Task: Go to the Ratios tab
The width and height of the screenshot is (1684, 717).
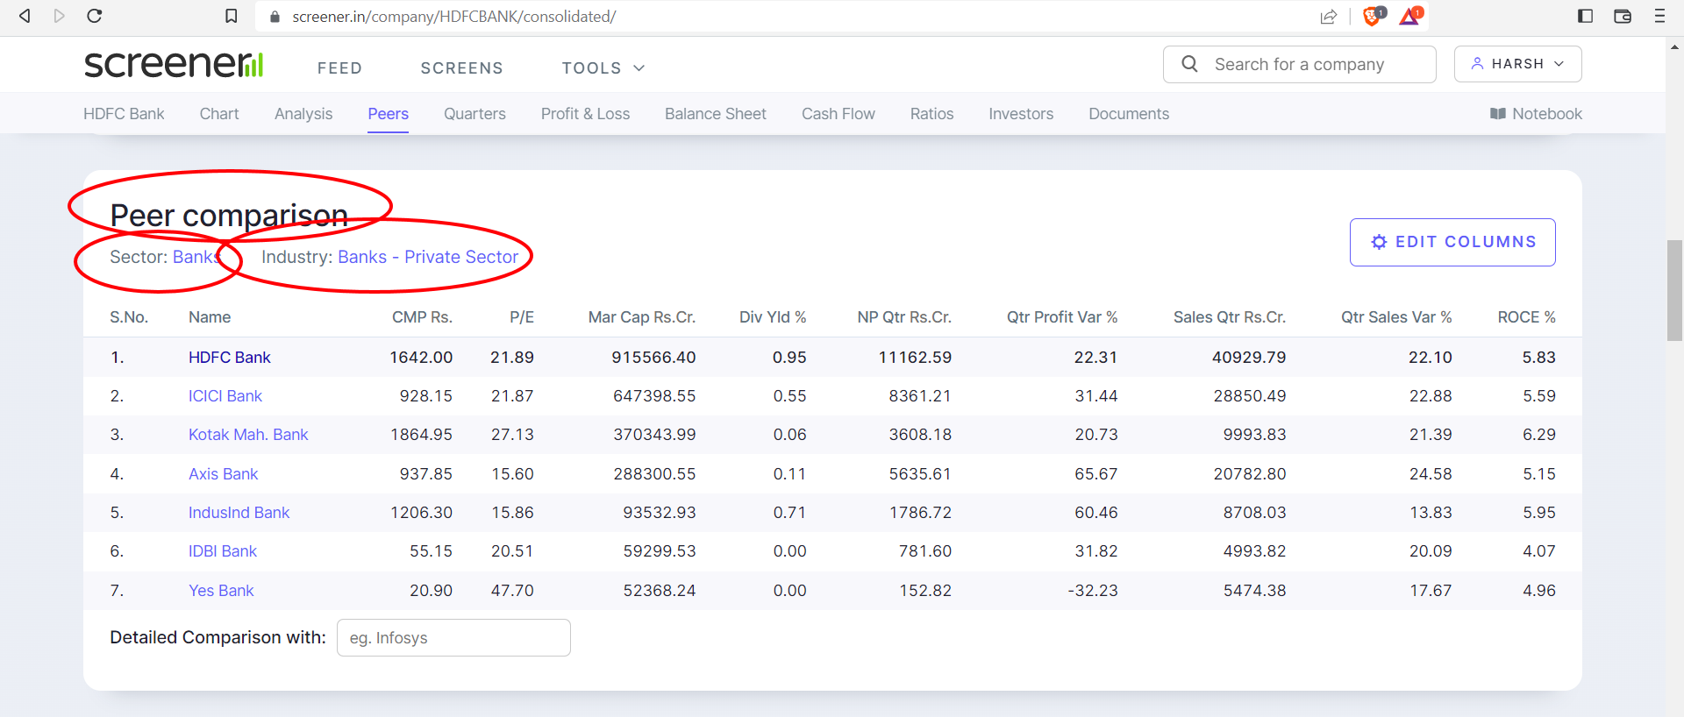Action: (931, 114)
